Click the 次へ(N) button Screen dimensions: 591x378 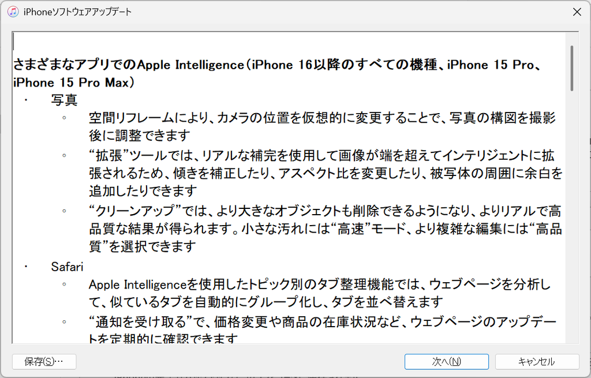click(x=447, y=362)
